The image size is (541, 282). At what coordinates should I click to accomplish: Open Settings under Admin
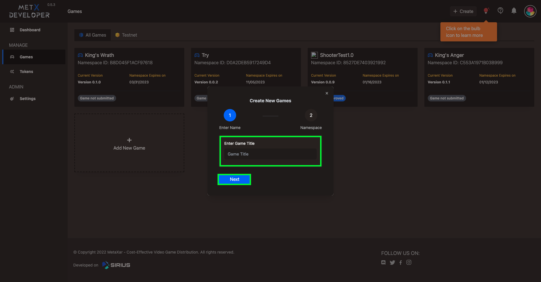point(34,99)
